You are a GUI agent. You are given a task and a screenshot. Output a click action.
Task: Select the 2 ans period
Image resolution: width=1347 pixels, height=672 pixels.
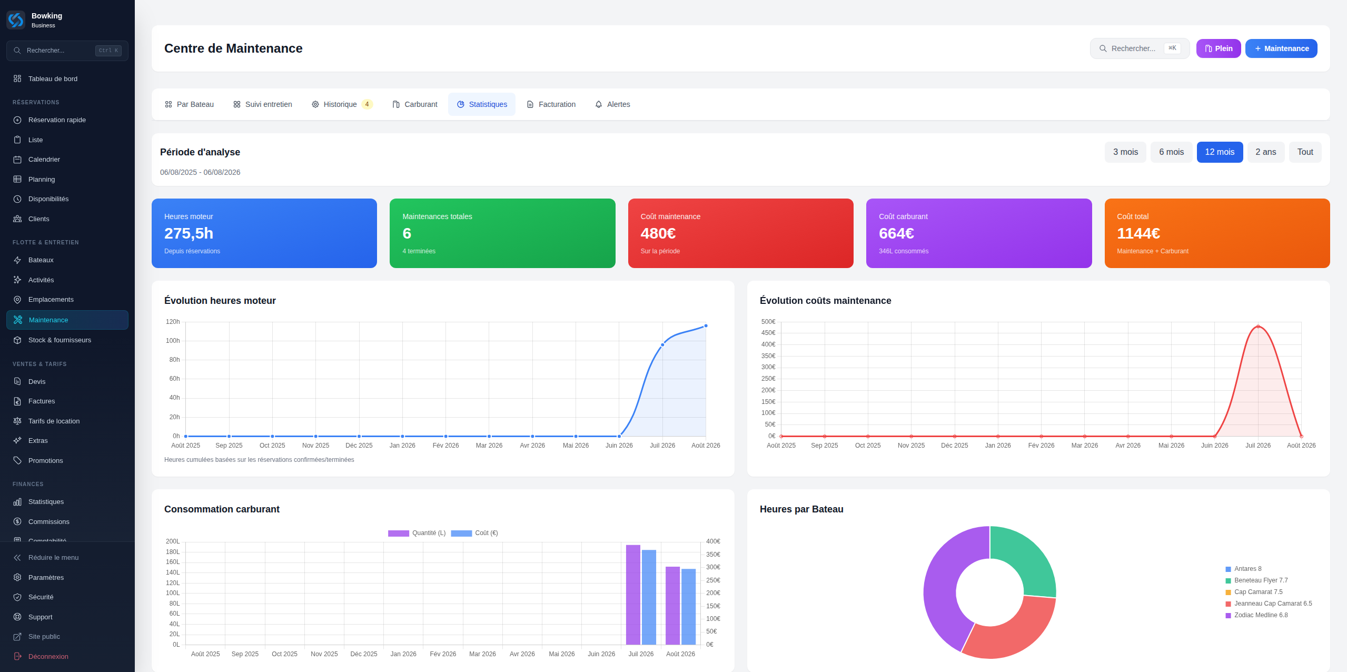(x=1265, y=152)
